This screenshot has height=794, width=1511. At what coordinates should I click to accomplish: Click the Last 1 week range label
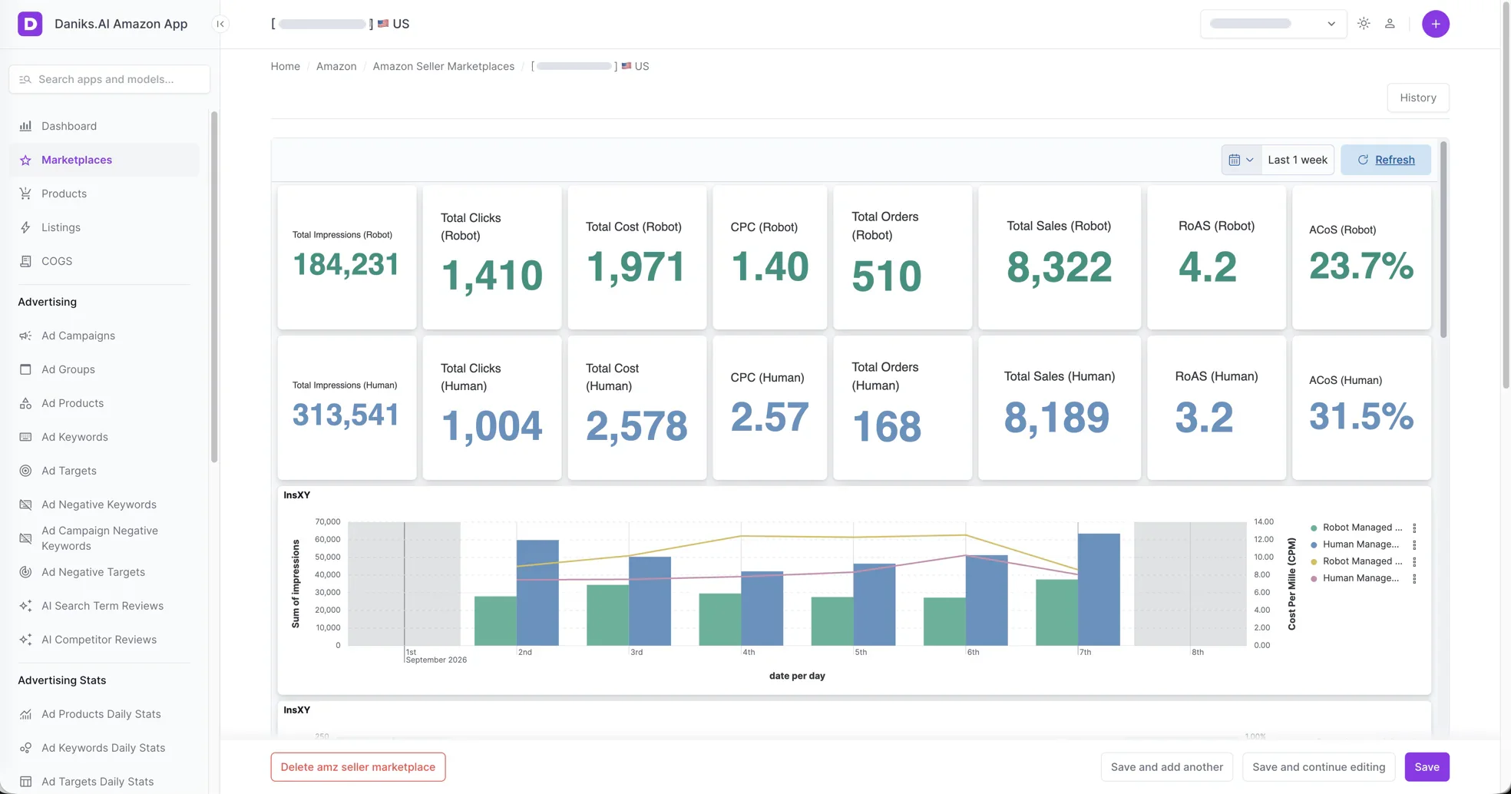tap(1298, 160)
